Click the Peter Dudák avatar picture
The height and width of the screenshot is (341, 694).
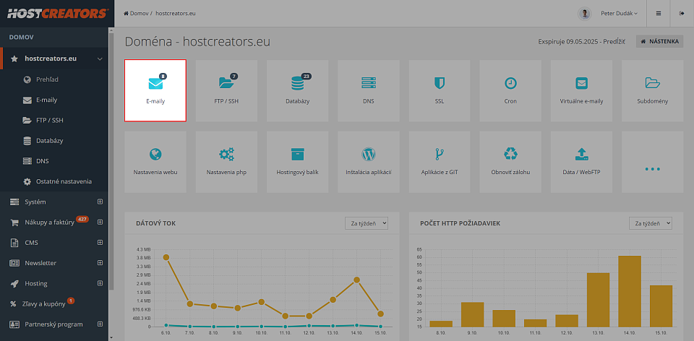585,13
